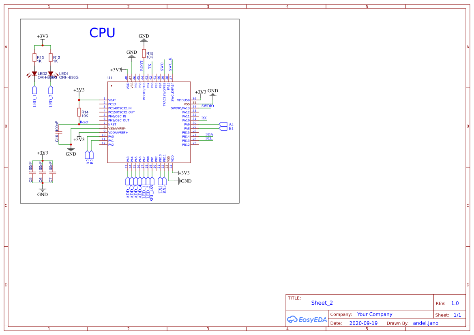Select the SDA net label near PB14

[208, 134]
